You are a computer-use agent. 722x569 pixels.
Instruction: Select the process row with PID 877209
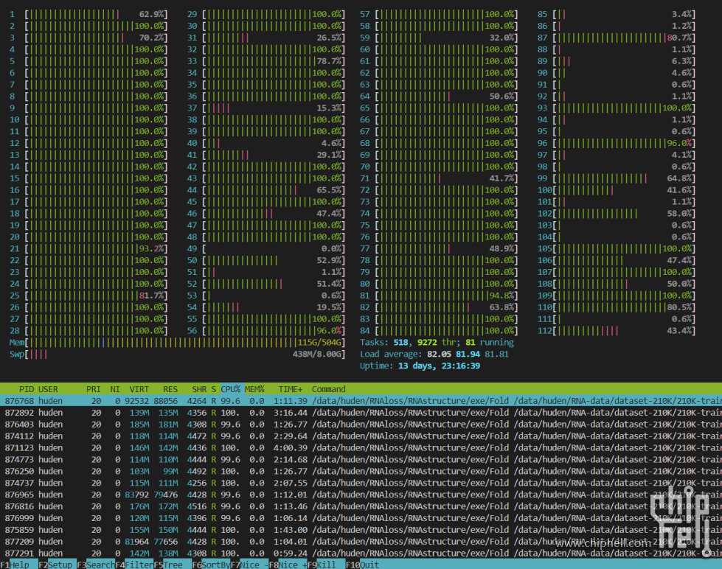pyautogui.click(x=361, y=542)
